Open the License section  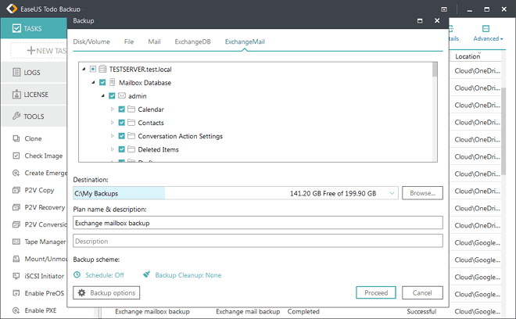coord(34,95)
